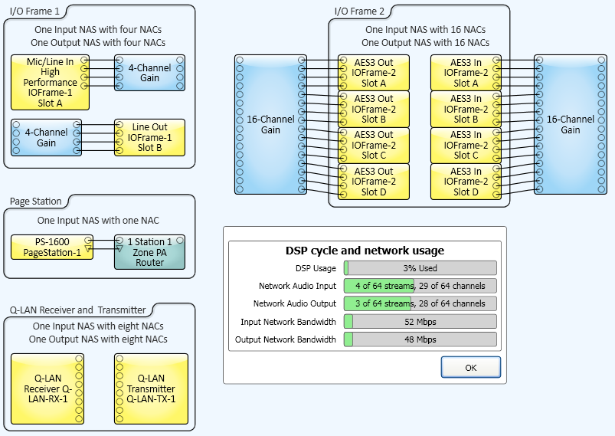Select AES3 In IOFrame-2 Slot A block
615x436 pixels.
coord(466,73)
